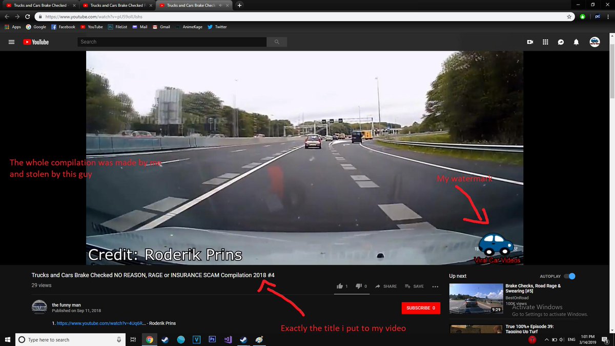Click the YouTube search input field
The height and width of the screenshot is (346, 615).
[x=172, y=42]
